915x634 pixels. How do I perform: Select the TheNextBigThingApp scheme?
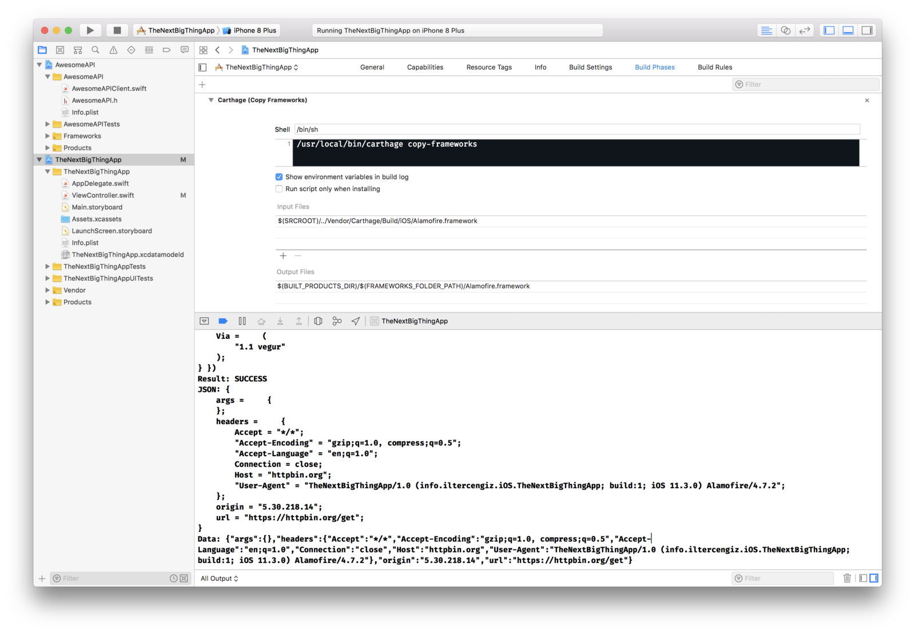click(176, 30)
